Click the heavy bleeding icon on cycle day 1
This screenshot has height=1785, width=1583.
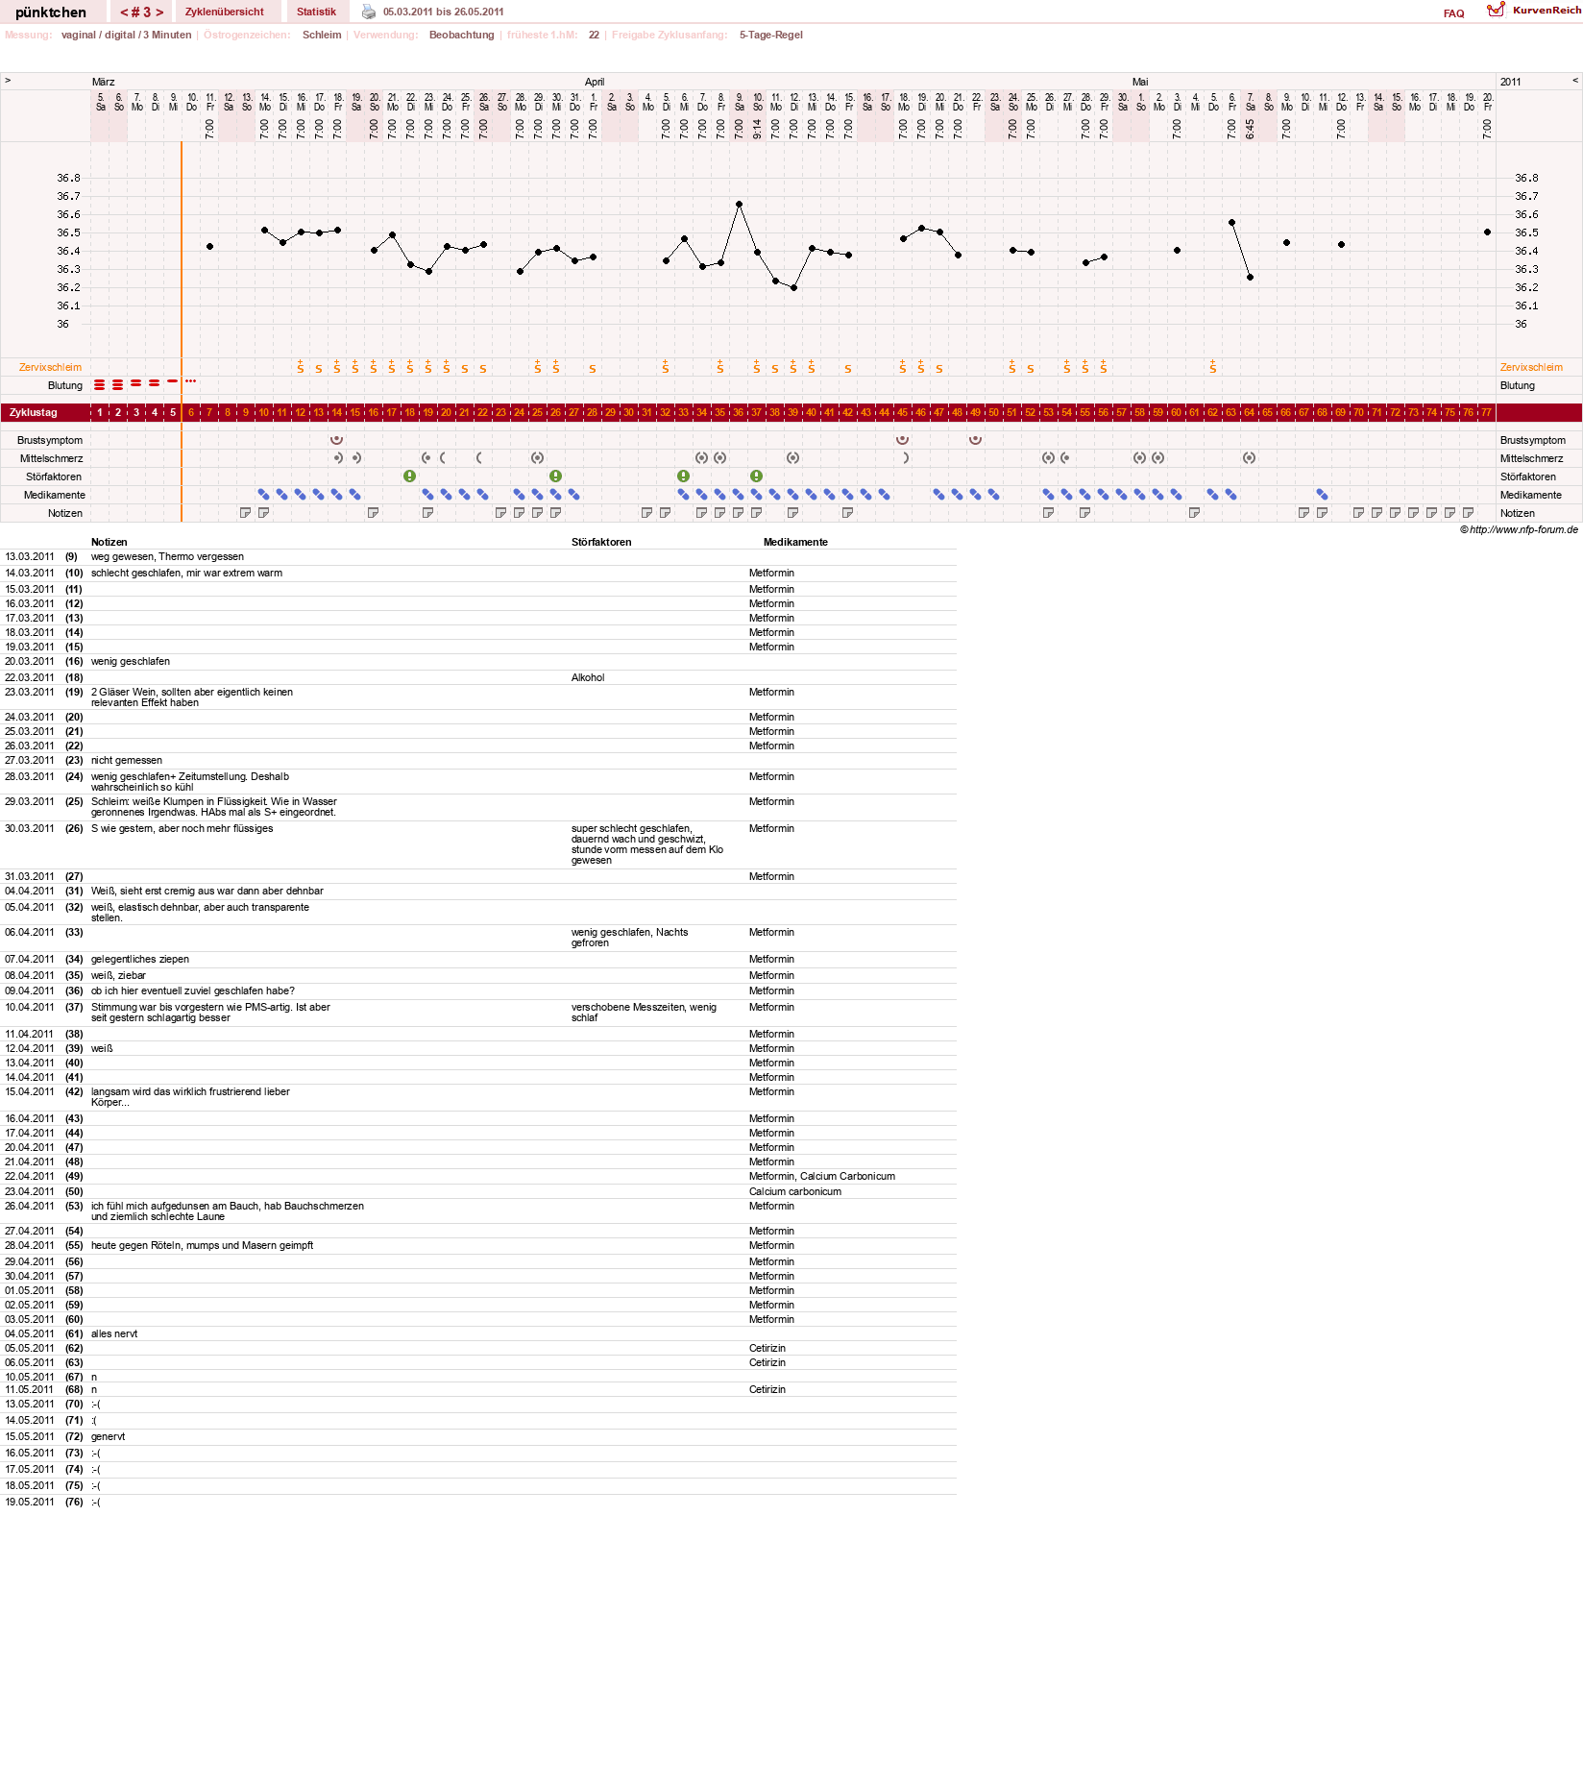100,385
